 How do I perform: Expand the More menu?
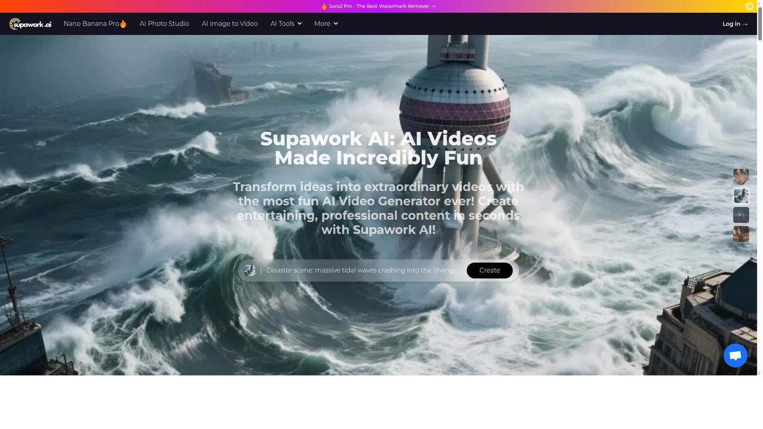[x=326, y=24]
